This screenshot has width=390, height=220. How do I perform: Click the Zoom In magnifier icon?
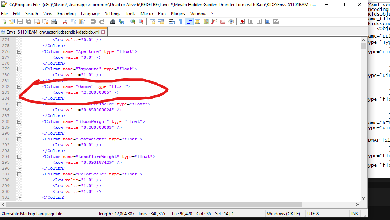tap(132, 22)
